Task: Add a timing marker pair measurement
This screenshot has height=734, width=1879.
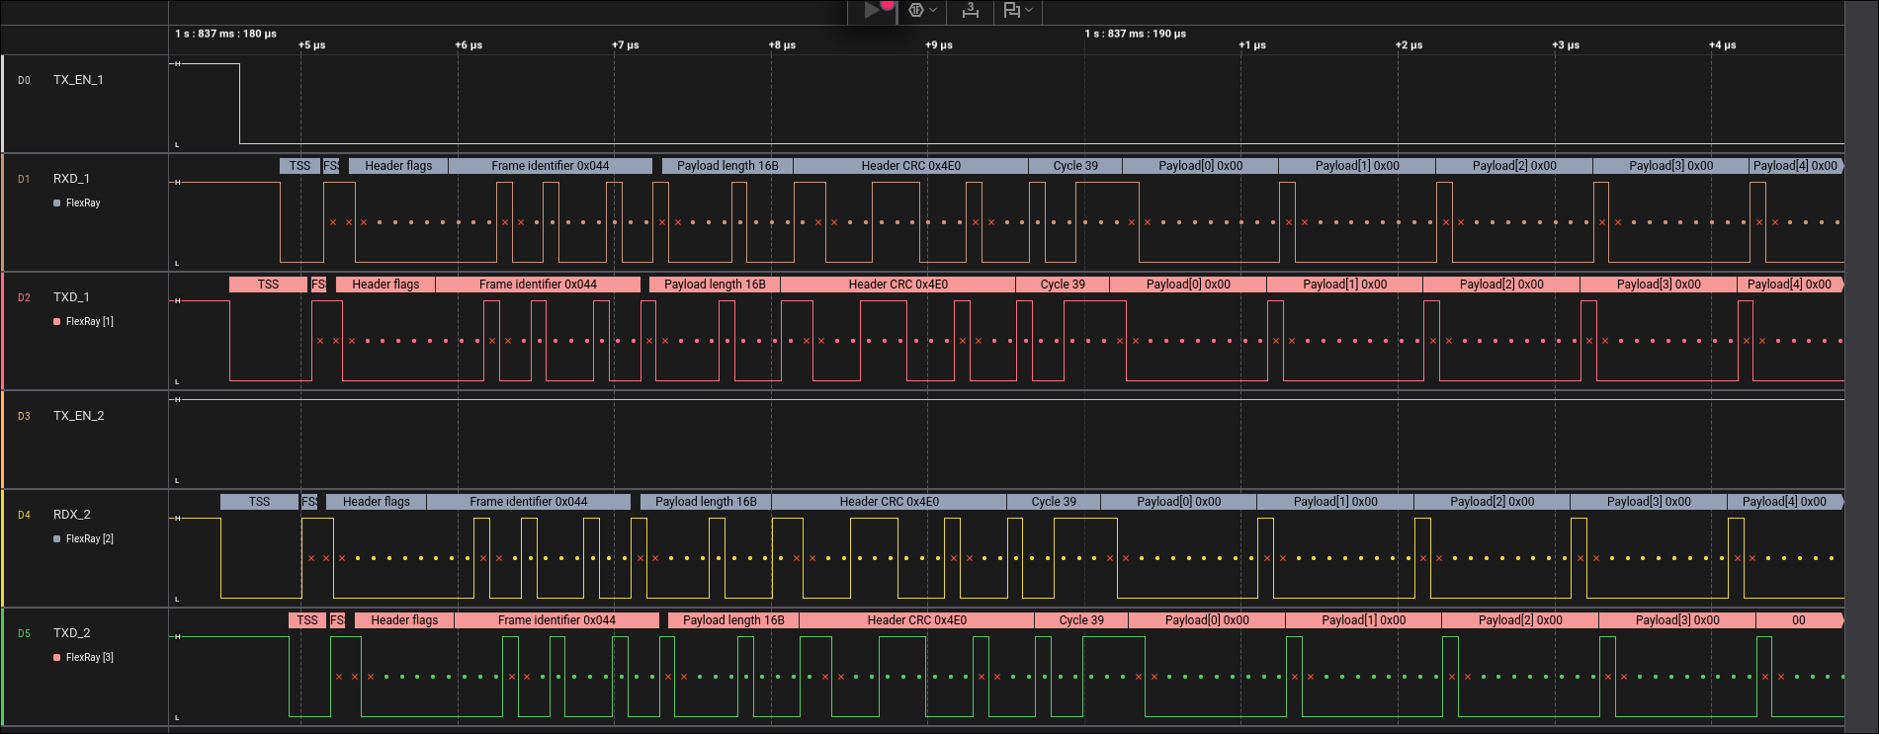Action: point(971,10)
